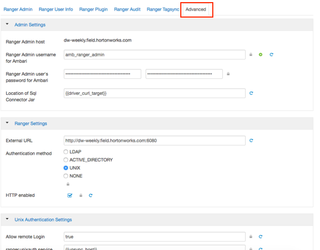Screen dimensions: 320x250
Task: Collapse Unix Authentication Settings section arrow
Action: tap(7, 219)
